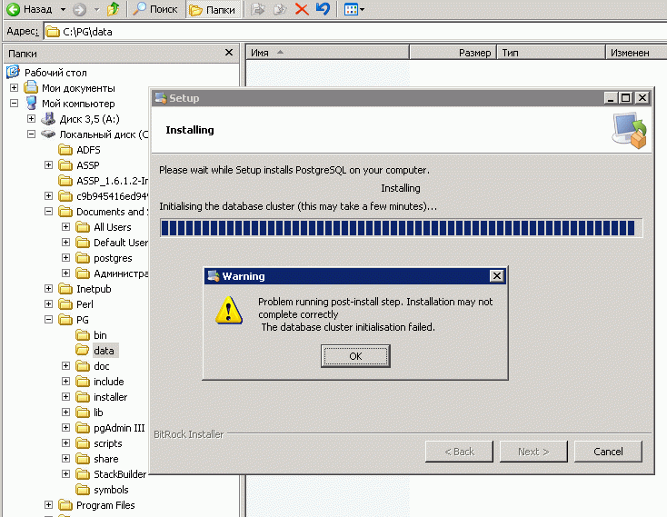Select the StackBuilder folder icon
Screen dimensions: 667x517
[83, 474]
